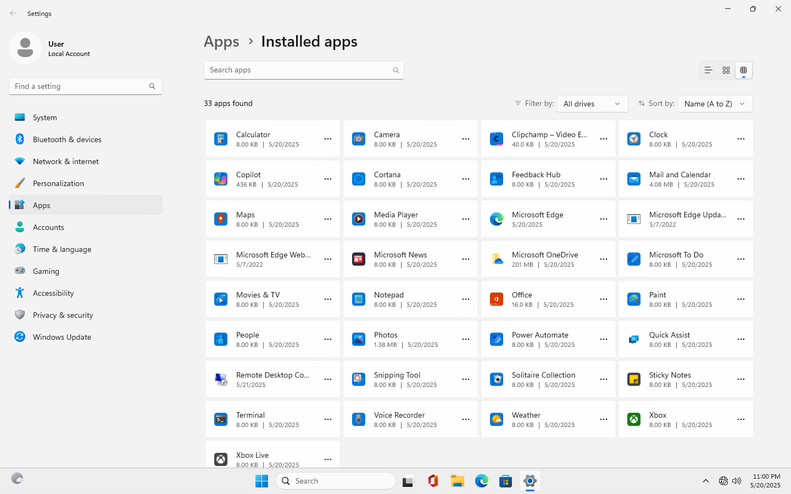Viewport: 791px width, 494px height.
Task: Click the Xbox Live app icon
Action: (x=221, y=459)
